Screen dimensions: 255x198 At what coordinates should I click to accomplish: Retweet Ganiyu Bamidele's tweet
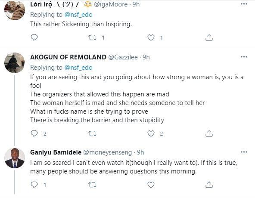point(92,185)
